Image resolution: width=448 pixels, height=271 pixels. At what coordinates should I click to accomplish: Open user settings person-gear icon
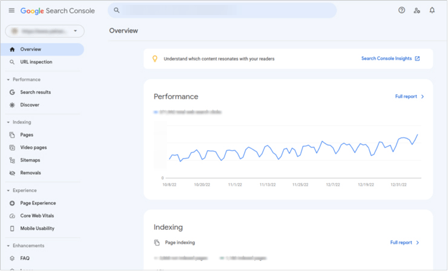click(x=417, y=10)
